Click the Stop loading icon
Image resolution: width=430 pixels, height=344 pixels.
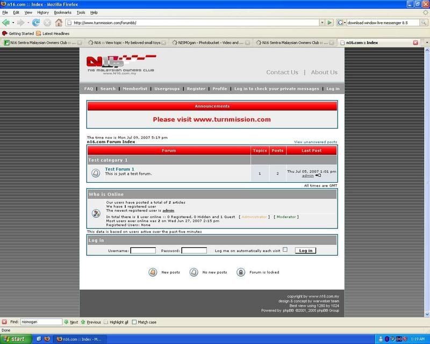[x=47, y=23]
